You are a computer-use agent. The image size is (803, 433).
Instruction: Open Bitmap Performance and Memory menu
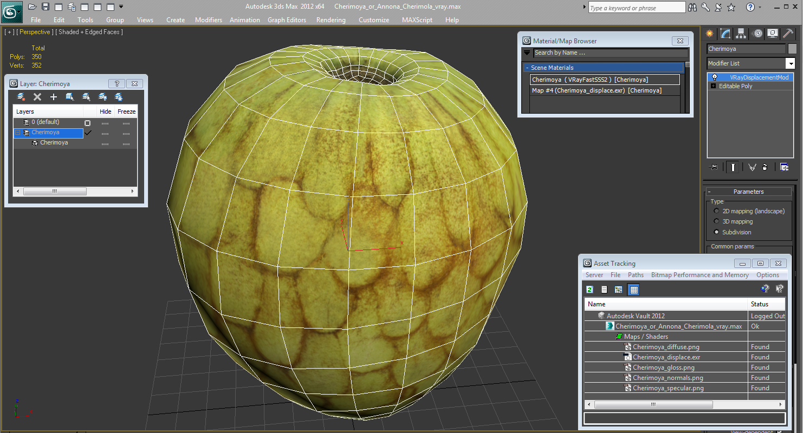click(700, 275)
